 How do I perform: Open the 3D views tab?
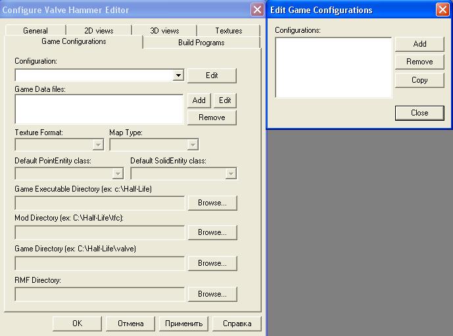(x=164, y=30)
